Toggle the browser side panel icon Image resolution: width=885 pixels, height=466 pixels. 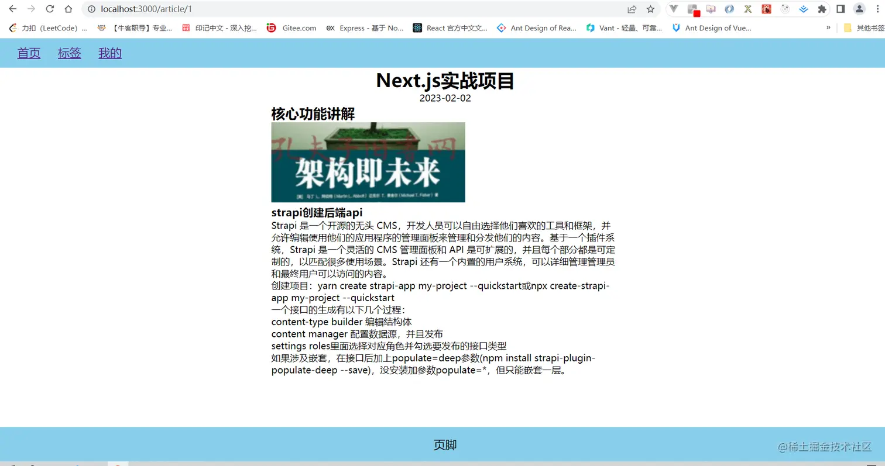pos(841,9)
